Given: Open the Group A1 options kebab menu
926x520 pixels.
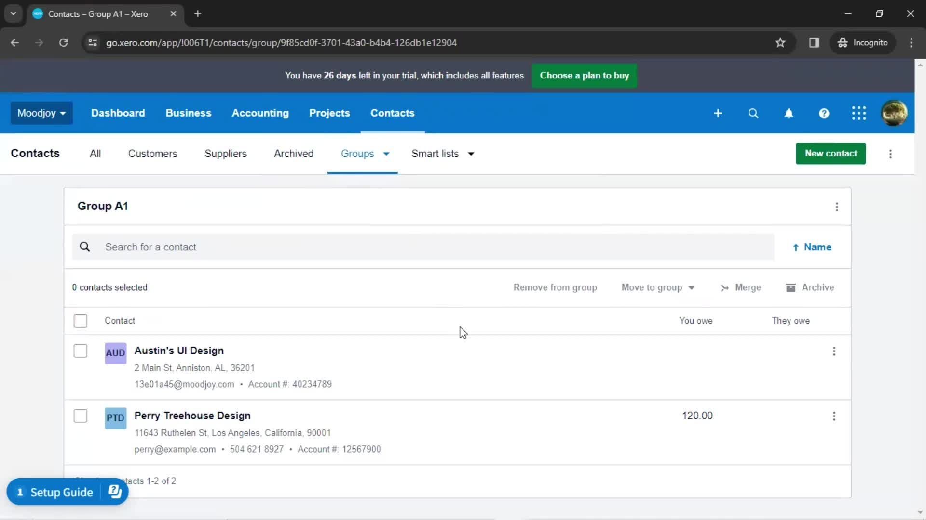Looking at the screenshot, I should [x=837, y=207].
